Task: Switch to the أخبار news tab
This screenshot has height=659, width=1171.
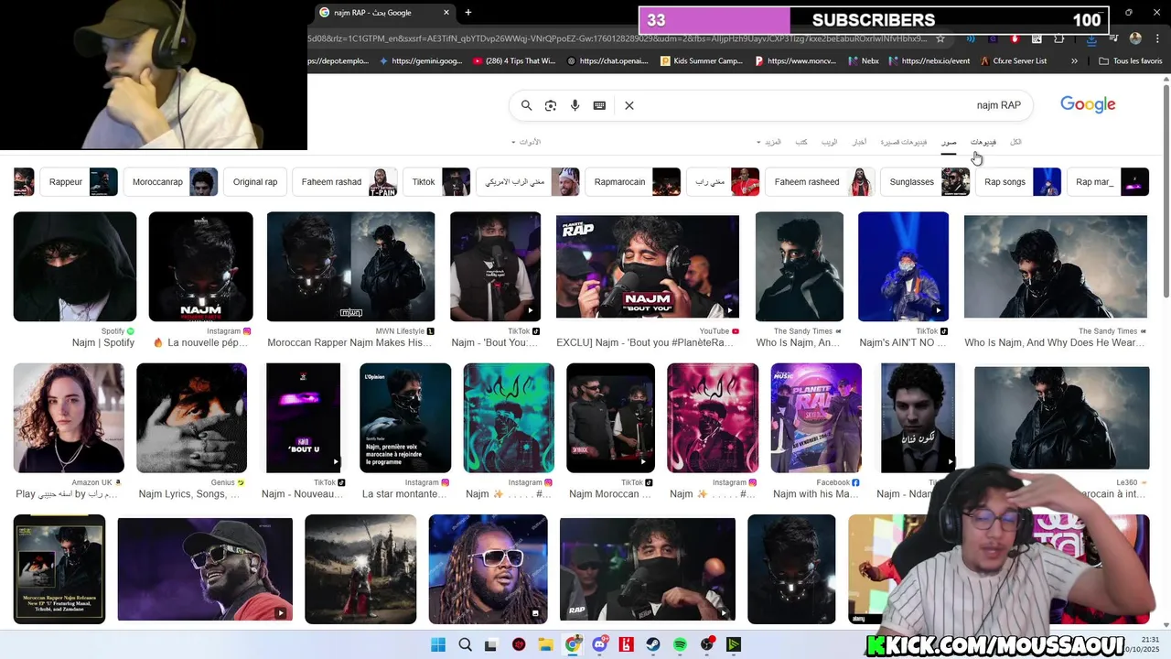Action: coord(860,142)
